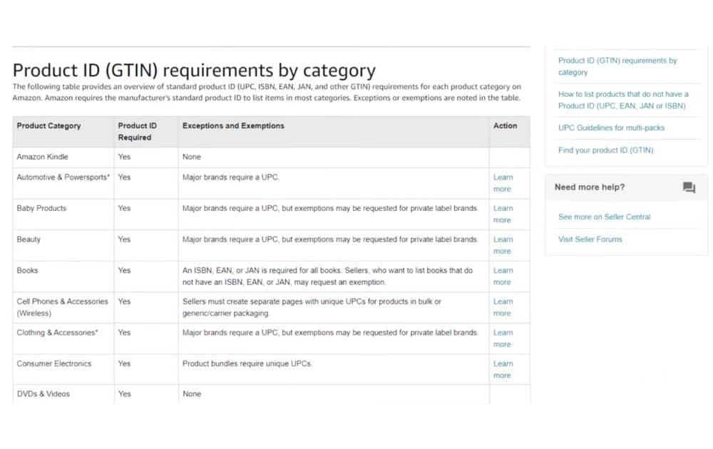Open Find your product ID (GTIN) link
713x449 pixels.
coord(605,150)
